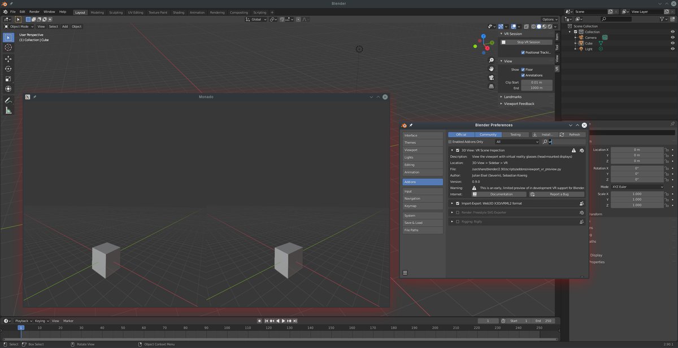Switch to material preview shading
Viewport: 678px width, 348px height.
(545, 27)
